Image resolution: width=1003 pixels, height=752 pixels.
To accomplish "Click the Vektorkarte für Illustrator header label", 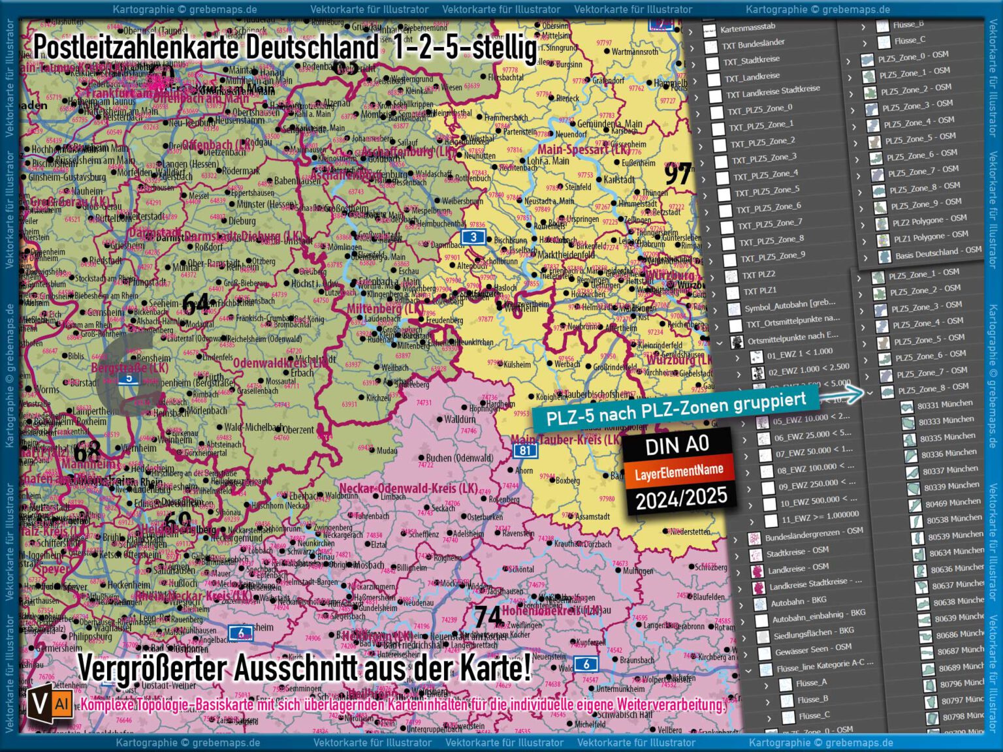I will click(370, 9).
